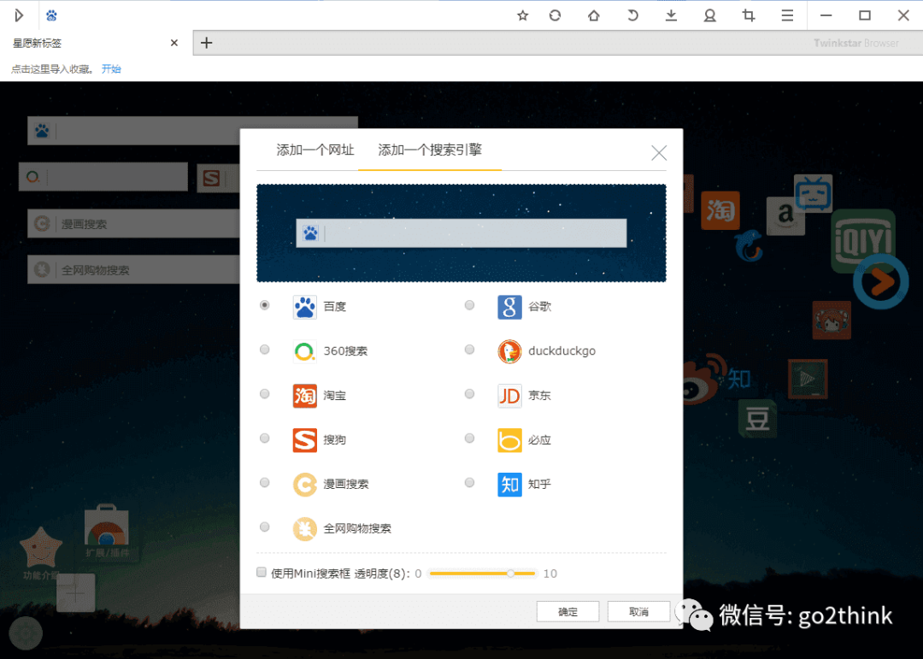Screen dimensions: 923x659
Task: Click the add shortcut plus tile
Action: click(x=76, y=592)
